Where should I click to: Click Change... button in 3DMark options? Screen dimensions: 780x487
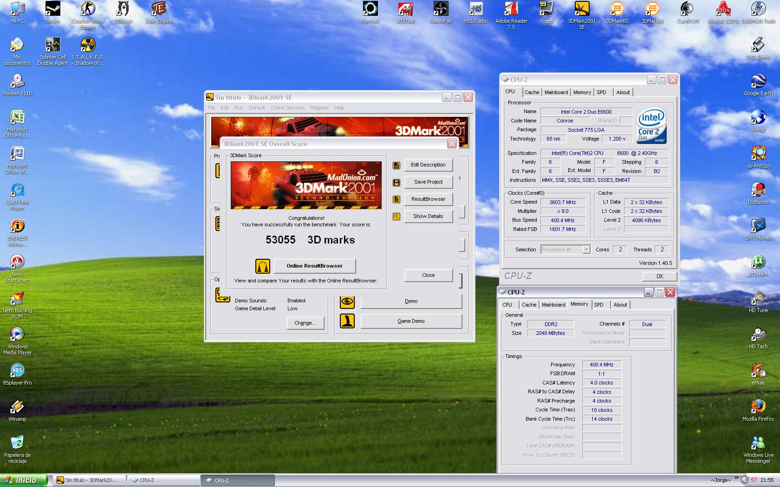click(305, 323)
